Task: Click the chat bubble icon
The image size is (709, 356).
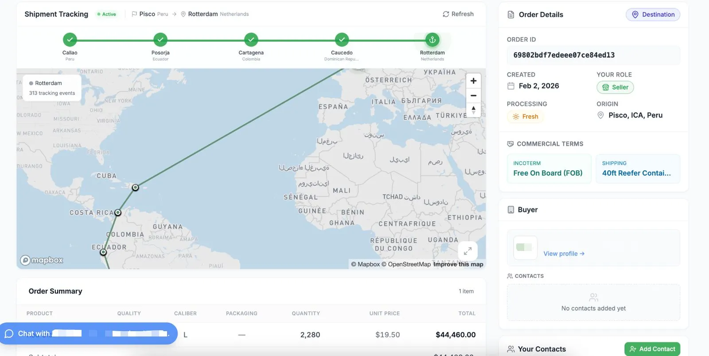Action: coord(9,333)
